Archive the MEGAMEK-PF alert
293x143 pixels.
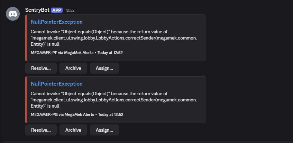(73, 68)
